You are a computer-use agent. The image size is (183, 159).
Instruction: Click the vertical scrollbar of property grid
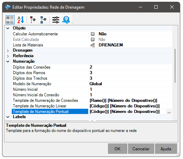coord(175,66)
